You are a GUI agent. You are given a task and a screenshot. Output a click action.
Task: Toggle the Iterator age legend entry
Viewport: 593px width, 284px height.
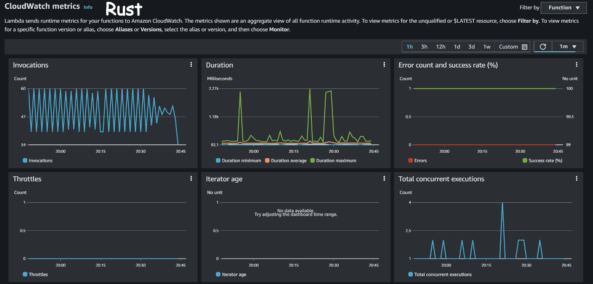(x=231, y=274)
